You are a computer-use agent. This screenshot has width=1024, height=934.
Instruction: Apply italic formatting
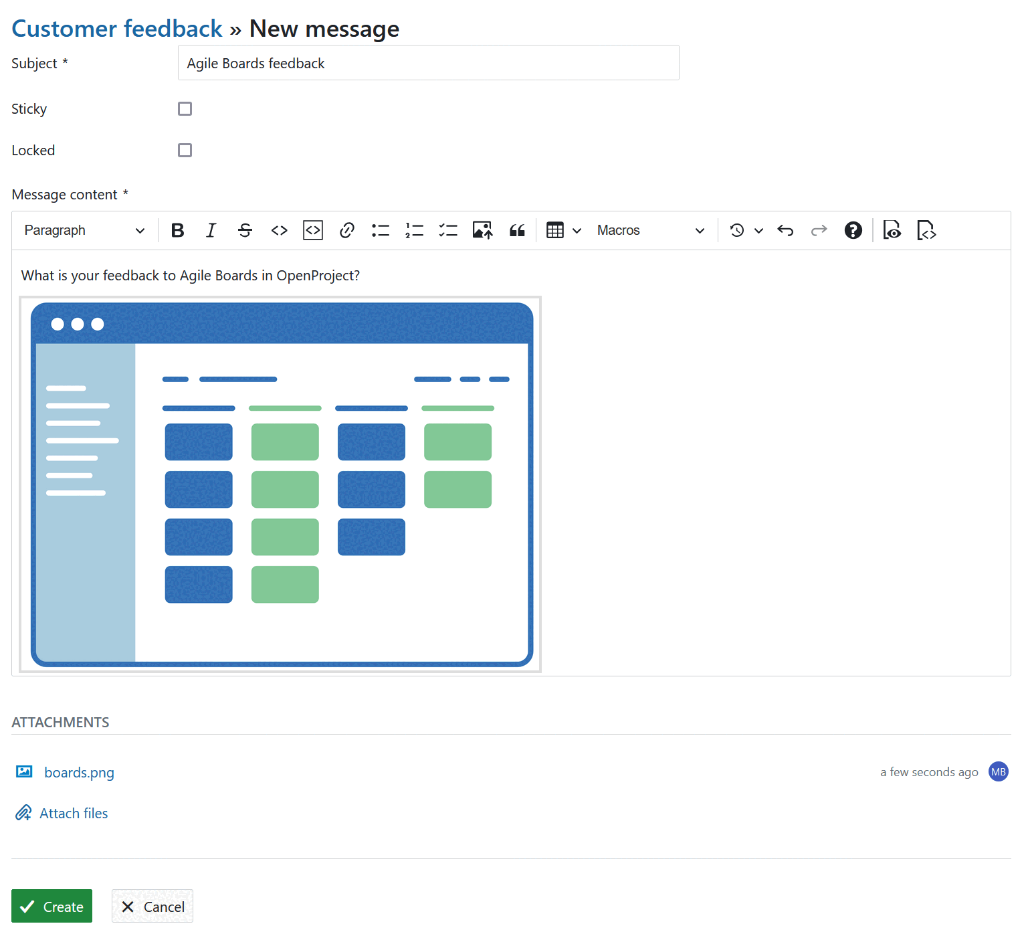coord(211,230)
